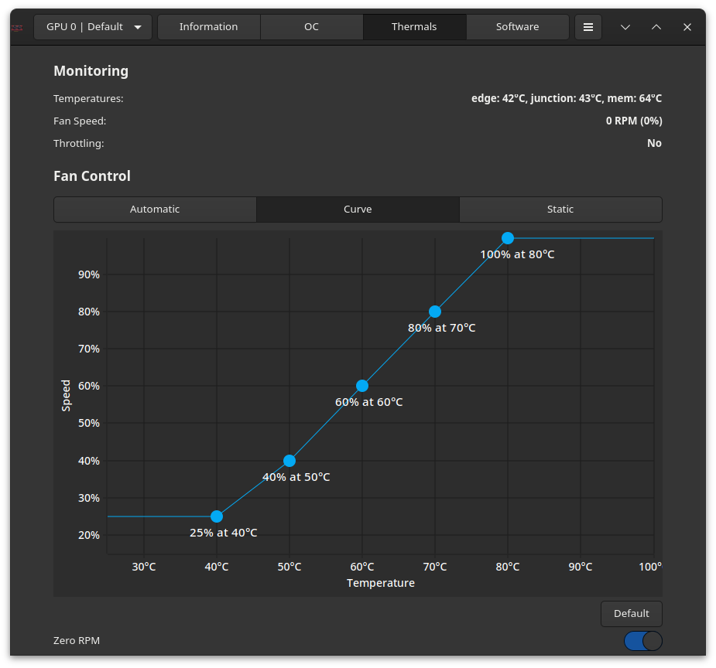This screenshot has height=668, width=716.
Task: Close the window with X icon
Action: pyautogui.click(x=687, y=27)
